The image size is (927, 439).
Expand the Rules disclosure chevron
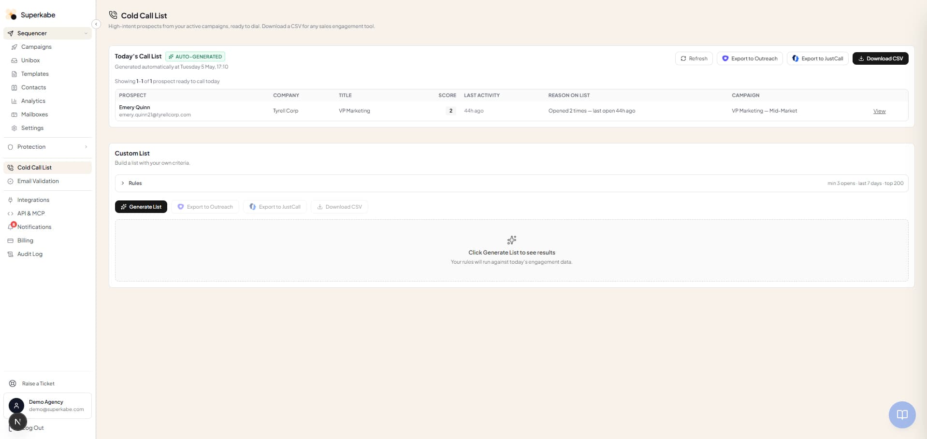point(123,183)
